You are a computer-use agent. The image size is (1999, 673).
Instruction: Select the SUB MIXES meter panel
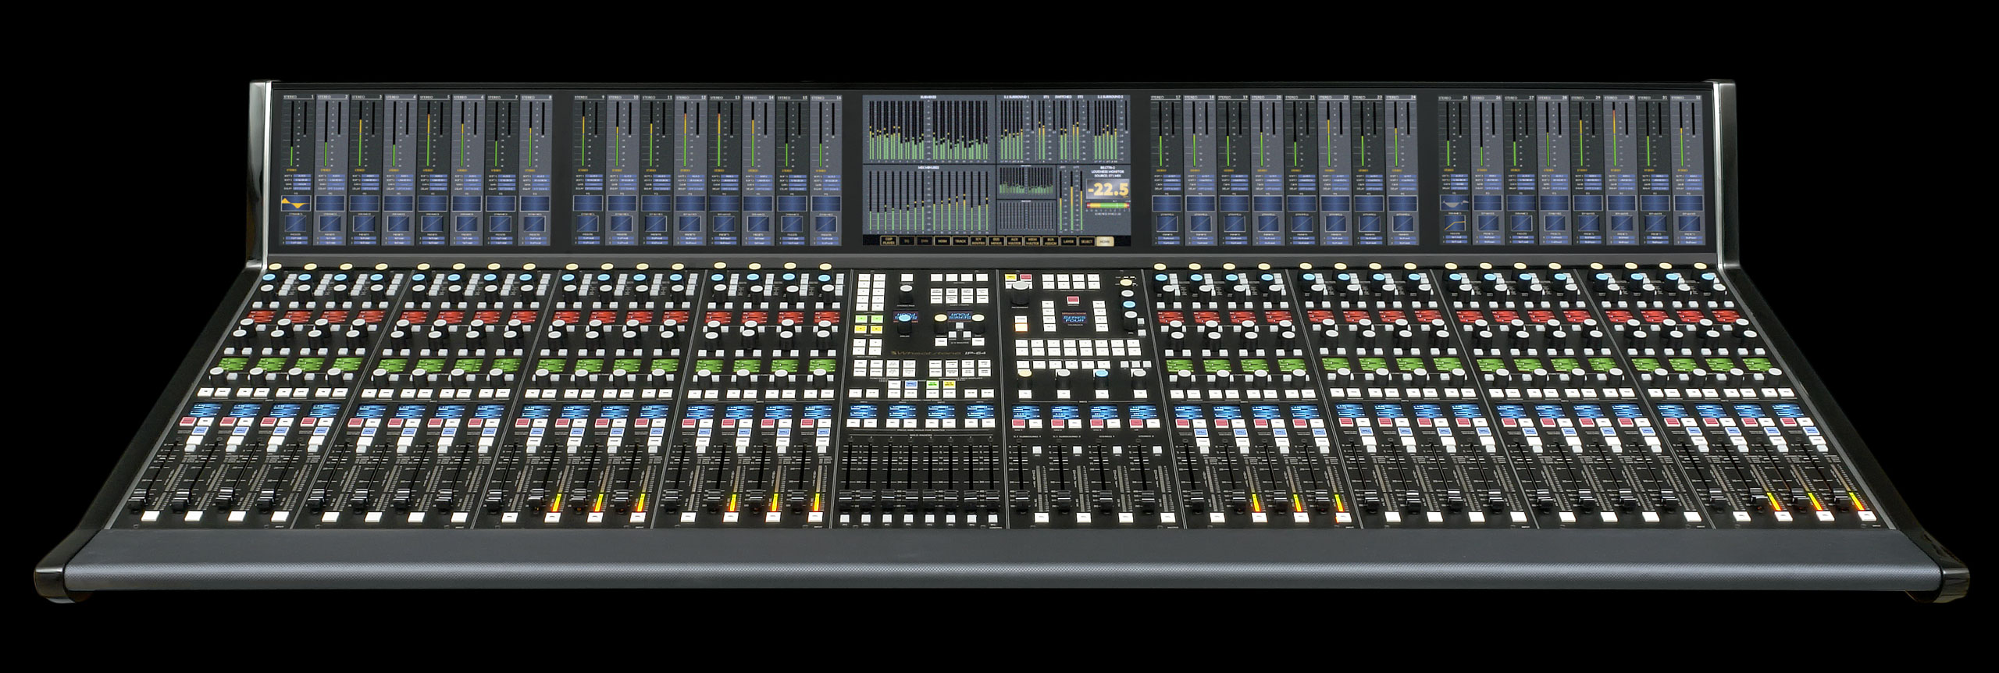pyautogui.click(x=929, y=129)
